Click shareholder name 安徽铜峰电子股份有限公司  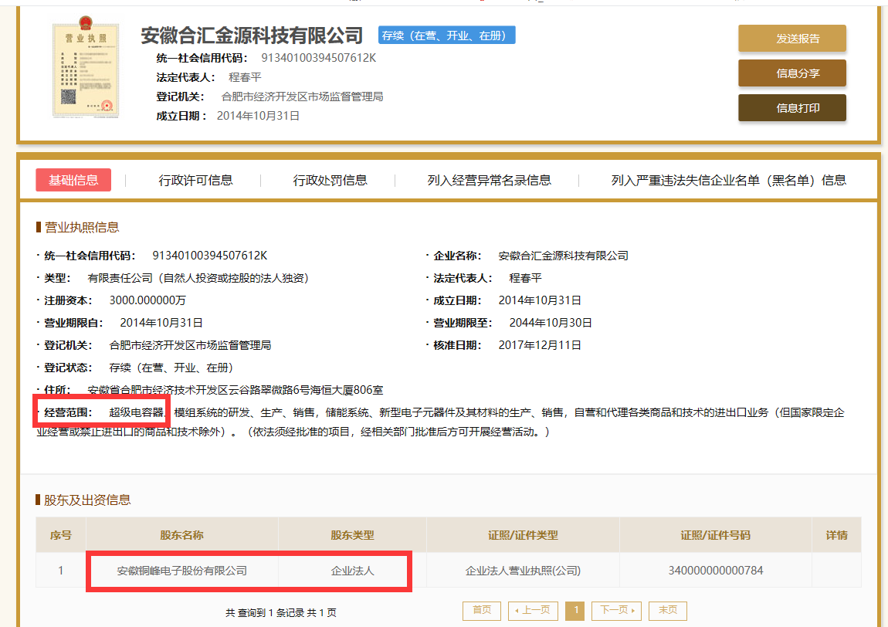181,571
